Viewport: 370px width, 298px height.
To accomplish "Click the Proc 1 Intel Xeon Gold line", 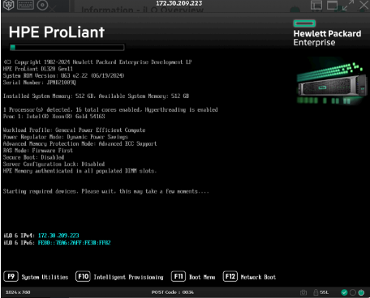I will [54, 117].
